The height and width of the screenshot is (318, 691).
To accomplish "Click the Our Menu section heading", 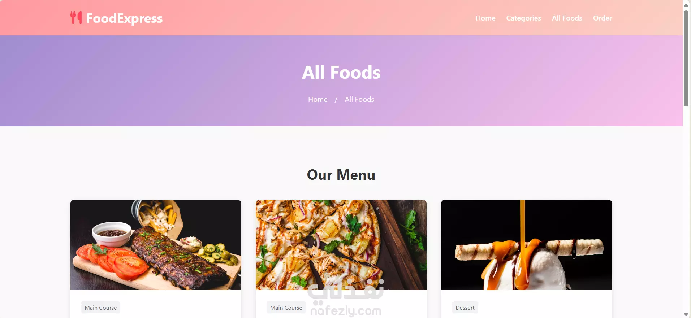I will coord(341,175).
